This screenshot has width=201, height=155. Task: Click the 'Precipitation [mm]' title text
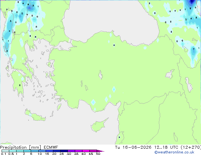point(20,147)
